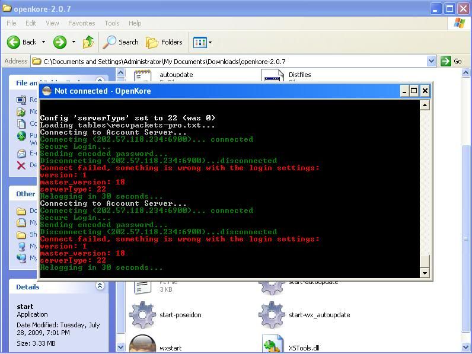472x354 pixels.
Task: Click the OpenKore window title icon
Action: click(47, 91)
